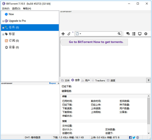Viewport: 152px width, 140px height.
Task: Switch to the Trackers tab
Action: pos(98,80)
